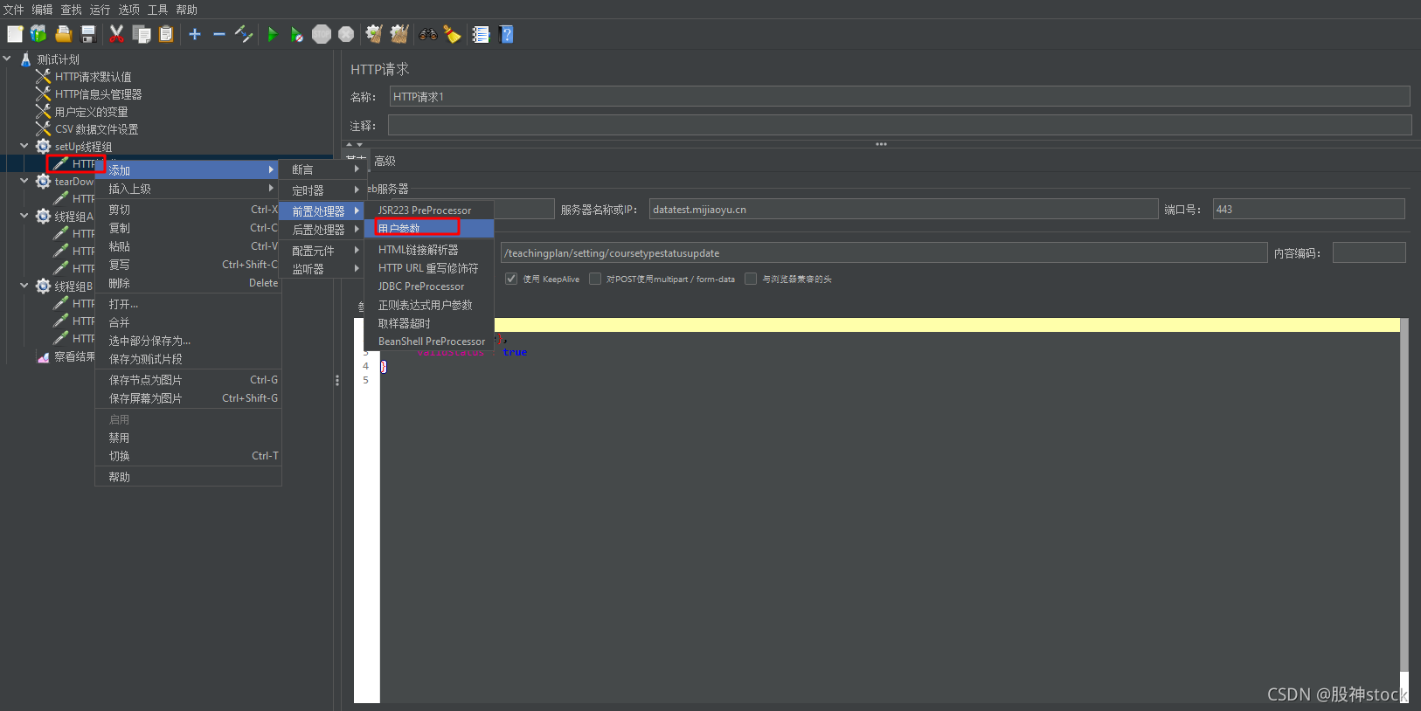Expand all nodes with plus icon

click(x=195, y=34)
